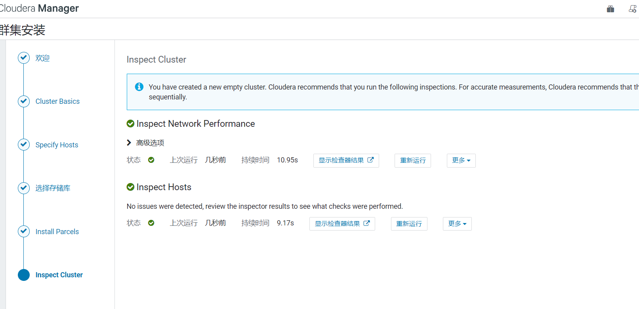
Task: Click the blue info icon in the banner
Action: tap(139, 87)
